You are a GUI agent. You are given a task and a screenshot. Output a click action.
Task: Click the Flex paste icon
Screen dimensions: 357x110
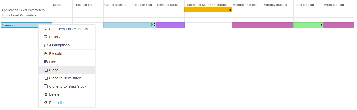(46, 62)
